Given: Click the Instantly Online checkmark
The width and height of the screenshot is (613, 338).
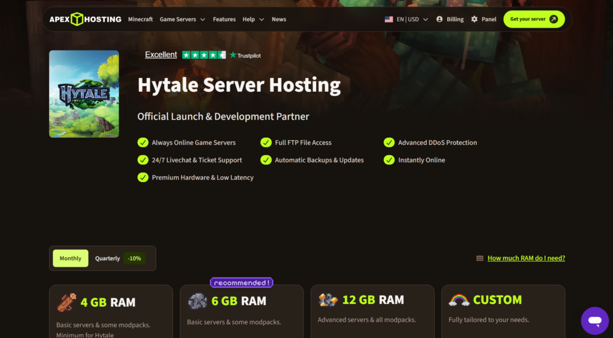Looking at the screenshot, I should (389, 160).
